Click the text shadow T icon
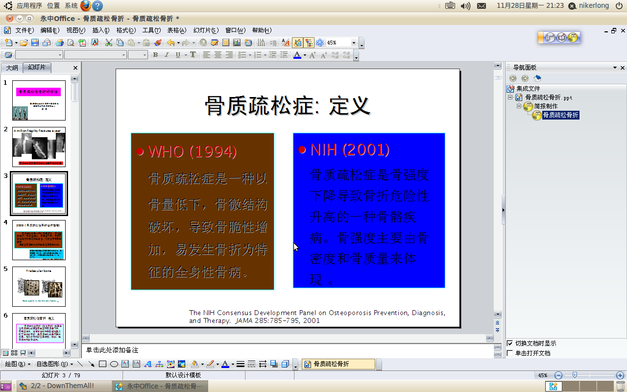This screenshot has height=392, width=627. point(193,55)
